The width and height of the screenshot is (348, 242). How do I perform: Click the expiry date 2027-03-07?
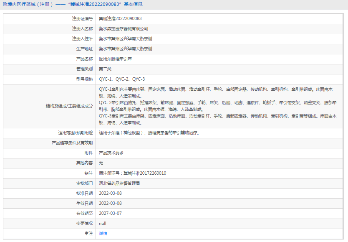pos(110,213)
